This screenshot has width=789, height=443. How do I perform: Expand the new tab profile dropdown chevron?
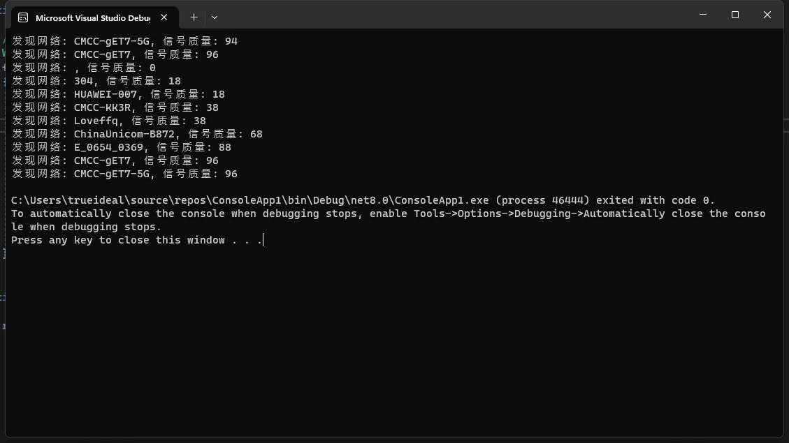click(215, 17)
